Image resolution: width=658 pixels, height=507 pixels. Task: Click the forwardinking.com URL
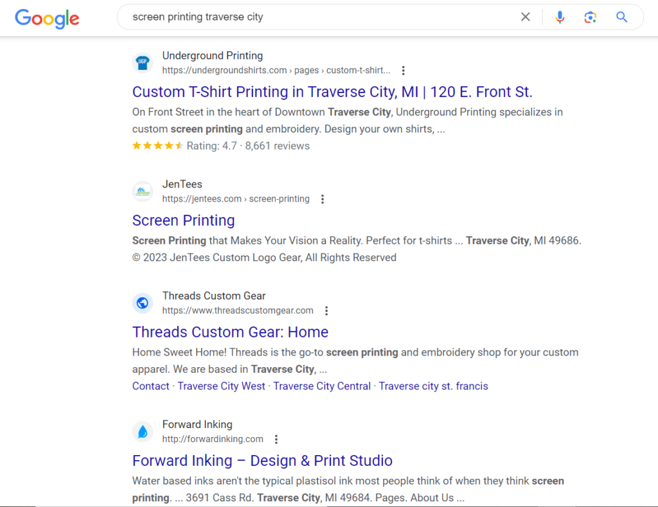(213, 439)
